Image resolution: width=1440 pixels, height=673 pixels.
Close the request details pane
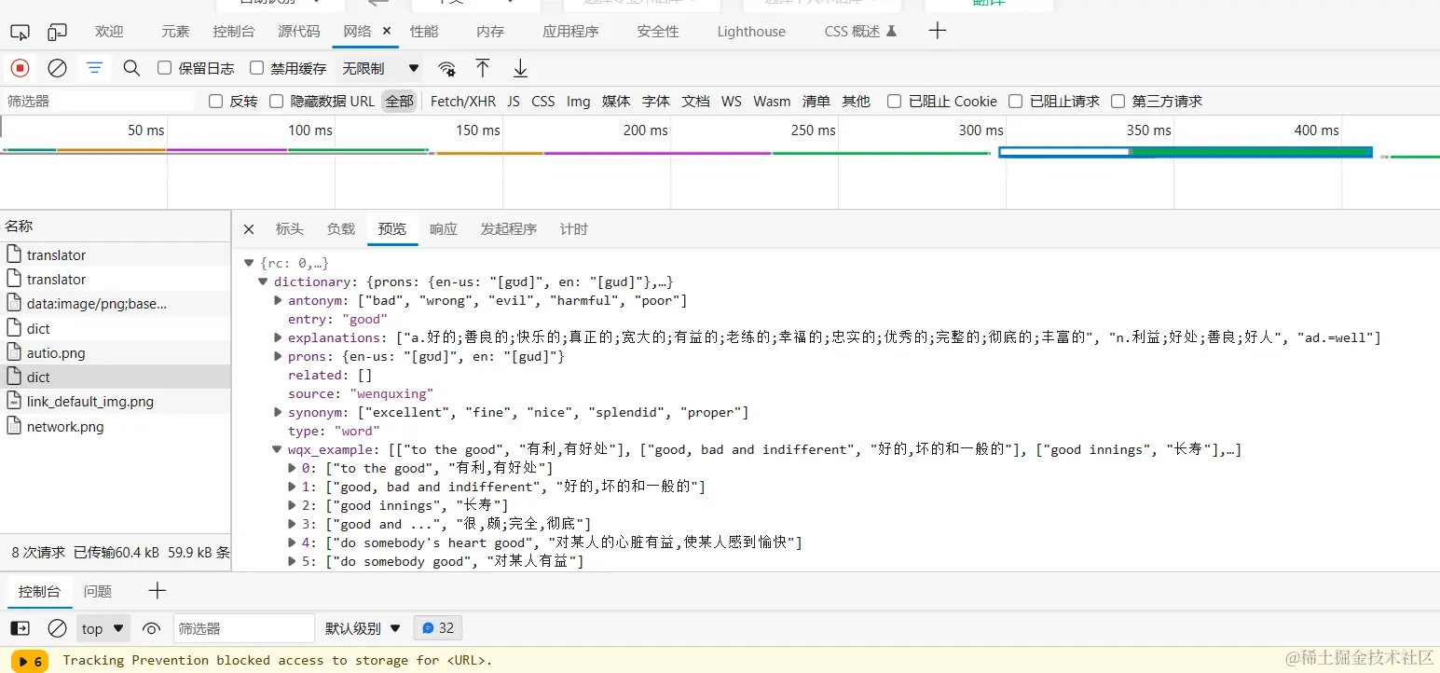tap(248, 229)
